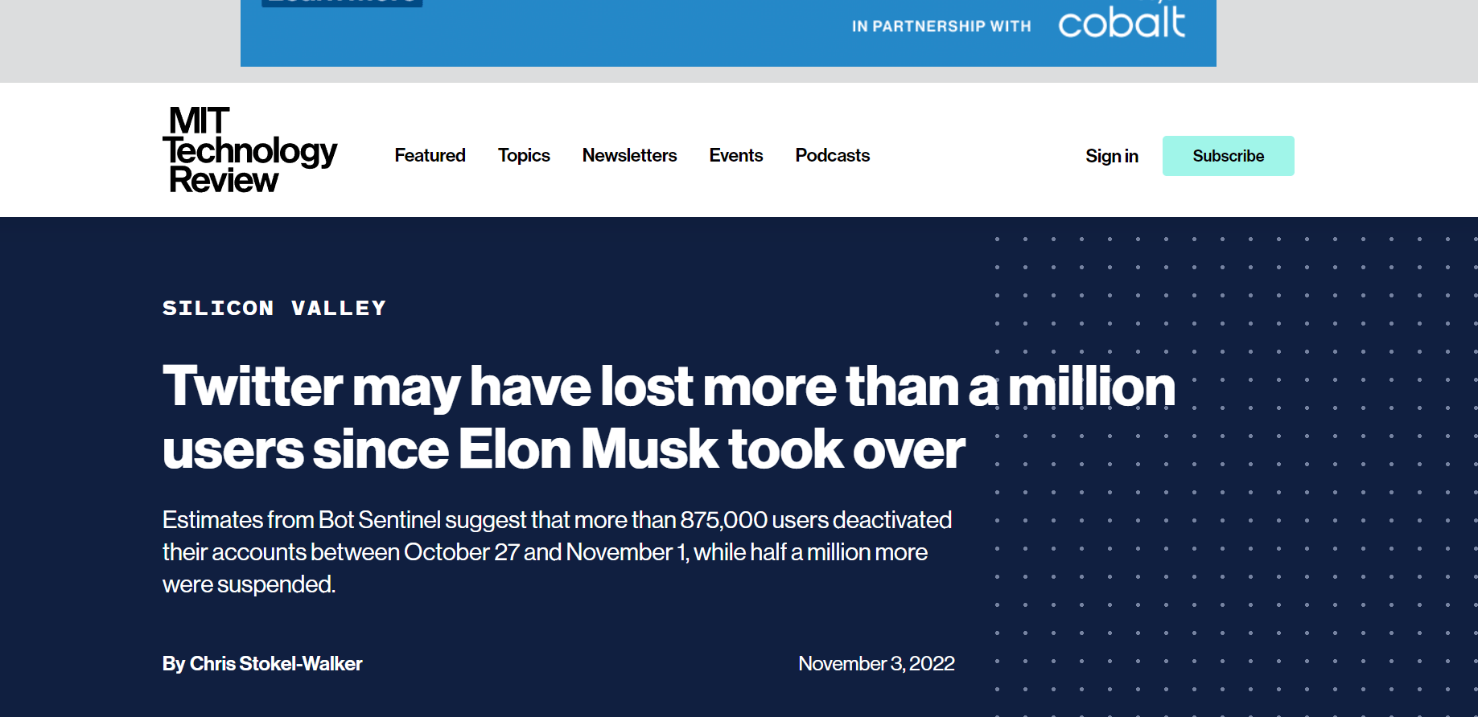
Task: Expand the Topics navigation menu
Action: [524, 155]
